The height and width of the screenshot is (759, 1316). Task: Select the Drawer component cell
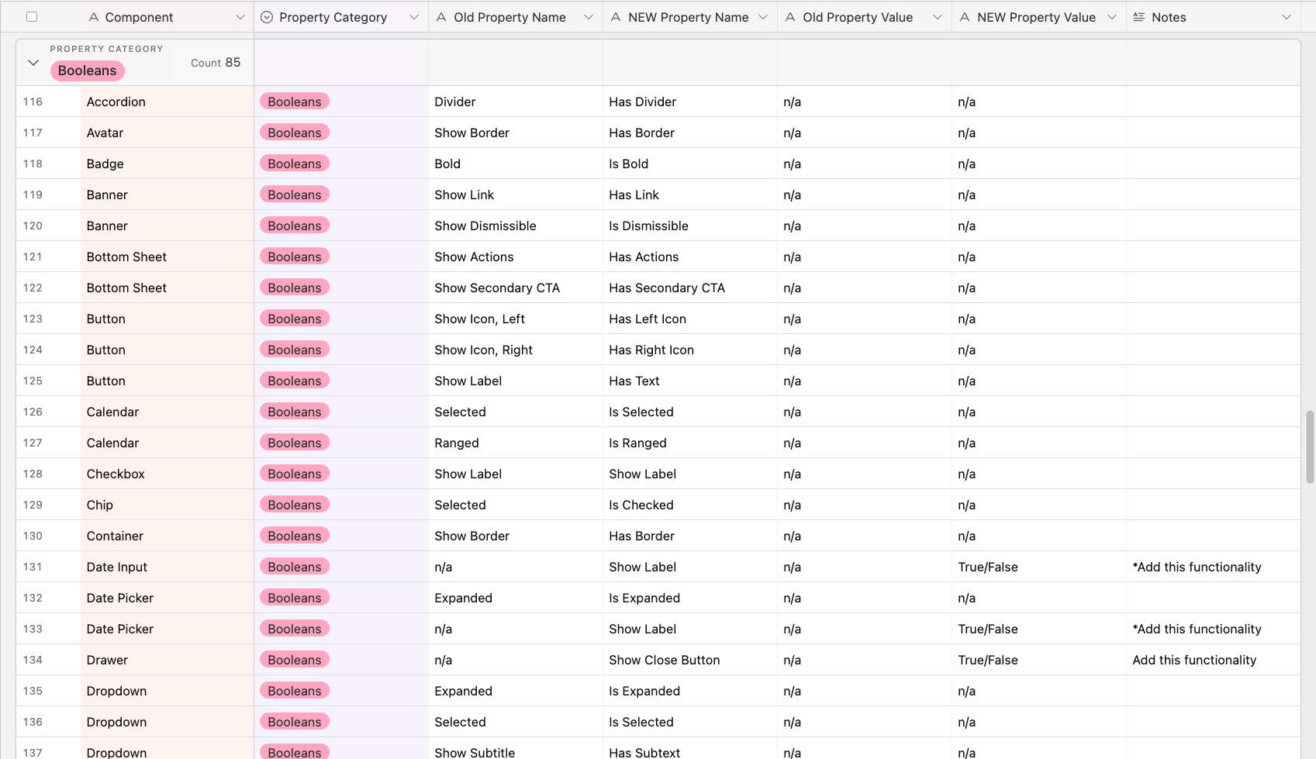coord(167,660)
